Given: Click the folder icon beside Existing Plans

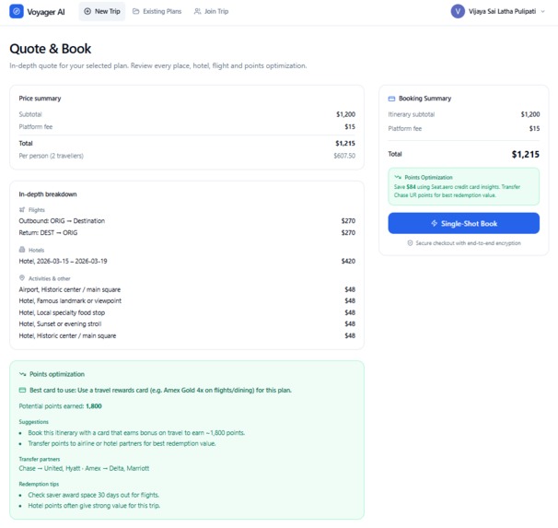Looking at the screenshot, I should click(135, 11).
